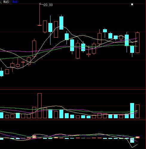Click the blue moving-average label beside MA5

[x=16, y=2]
